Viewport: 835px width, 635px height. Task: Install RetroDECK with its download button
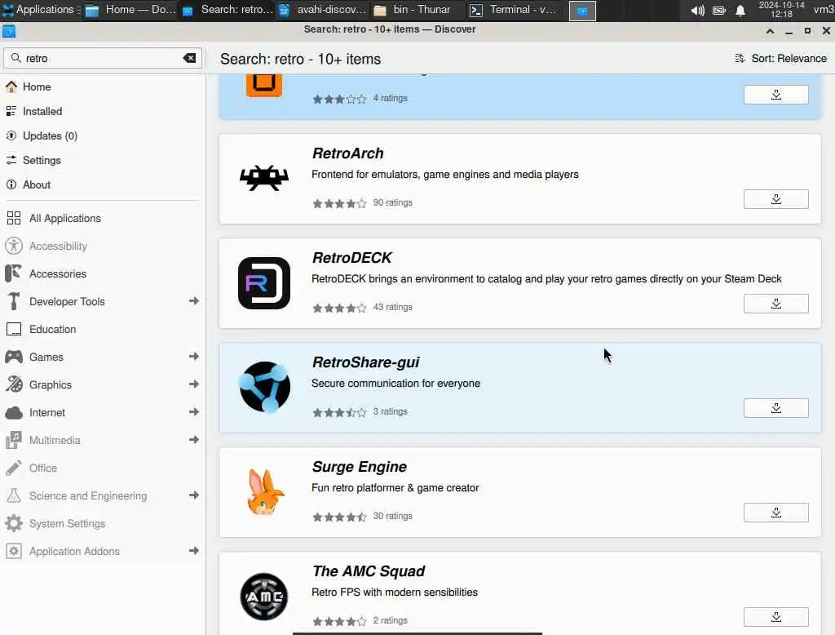pyautogui.click(x=775, y=304)
